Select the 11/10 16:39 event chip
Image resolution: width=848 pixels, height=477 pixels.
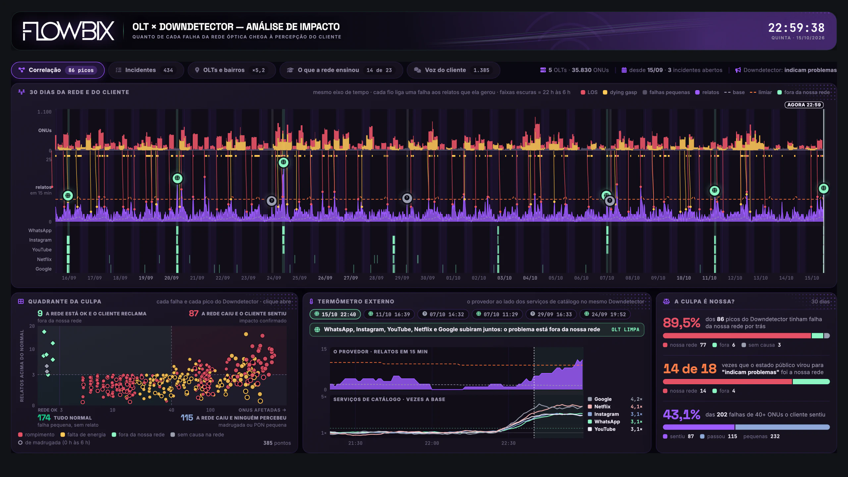click(389, 314)
